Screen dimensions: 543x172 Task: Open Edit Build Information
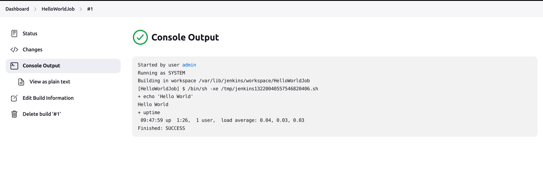[48, 98]
